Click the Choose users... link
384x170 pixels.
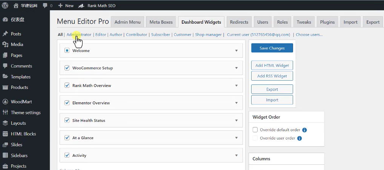click(x=309, y=35)
